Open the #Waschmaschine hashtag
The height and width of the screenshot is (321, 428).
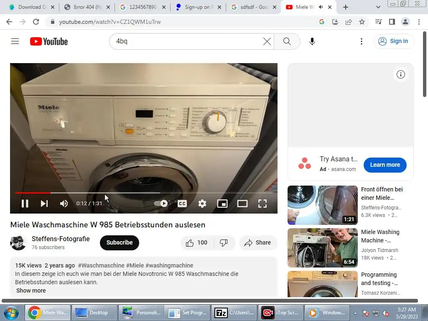101,265
